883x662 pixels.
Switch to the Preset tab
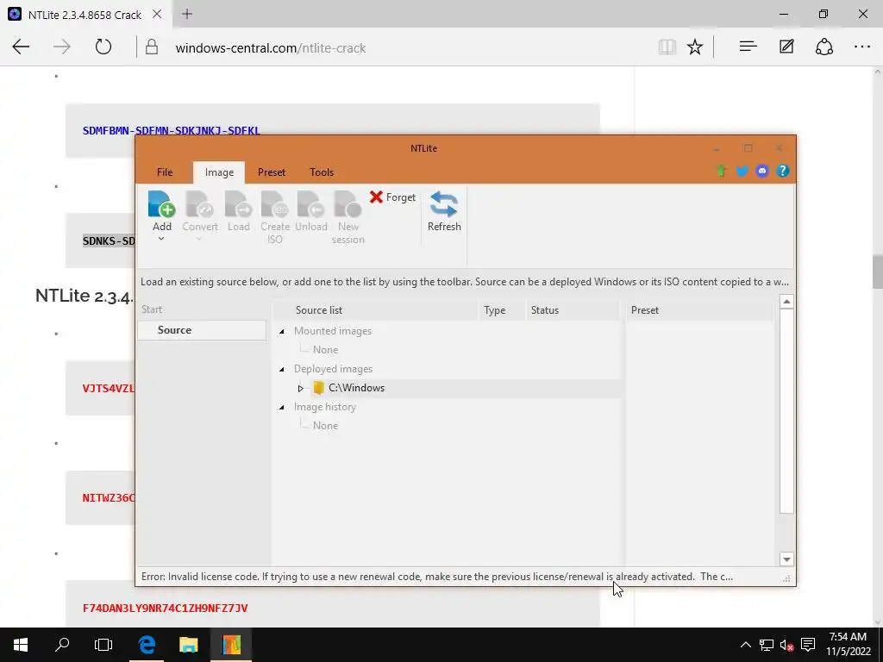272,172
